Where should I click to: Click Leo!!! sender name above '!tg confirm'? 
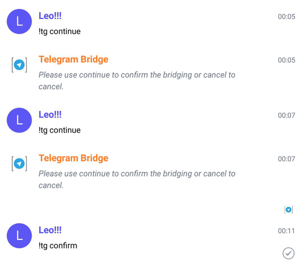pos(50,230)
